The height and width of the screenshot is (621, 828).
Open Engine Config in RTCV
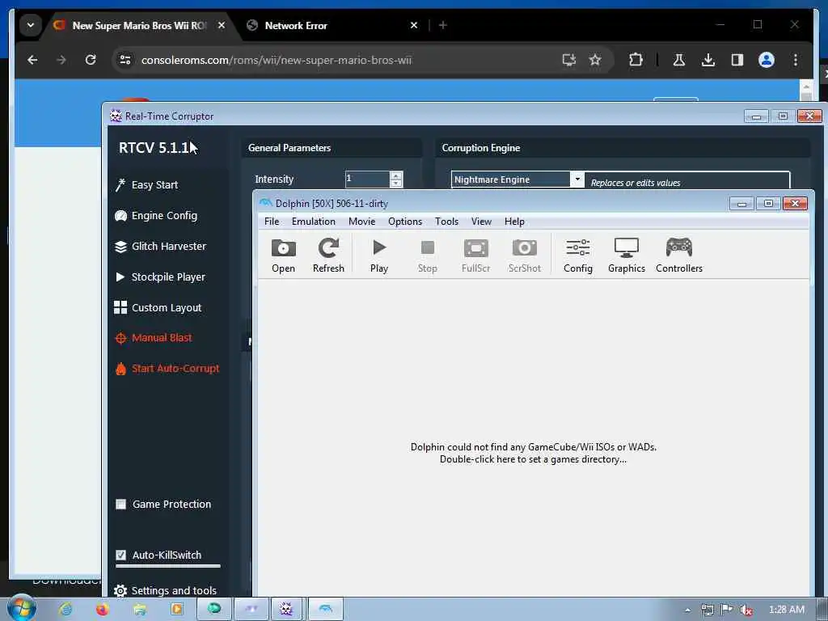click(156, 215)
